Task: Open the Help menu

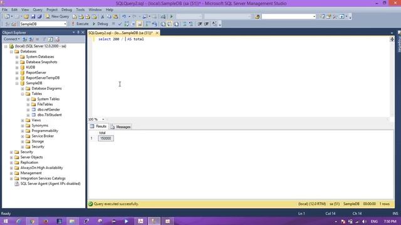Action: 110,10
